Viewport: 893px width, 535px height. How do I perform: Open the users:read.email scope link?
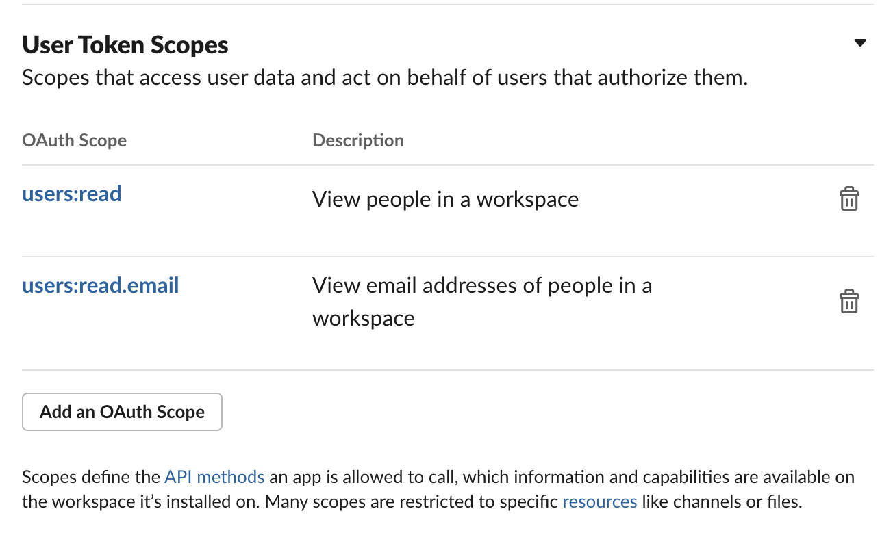tap(101, 285)
